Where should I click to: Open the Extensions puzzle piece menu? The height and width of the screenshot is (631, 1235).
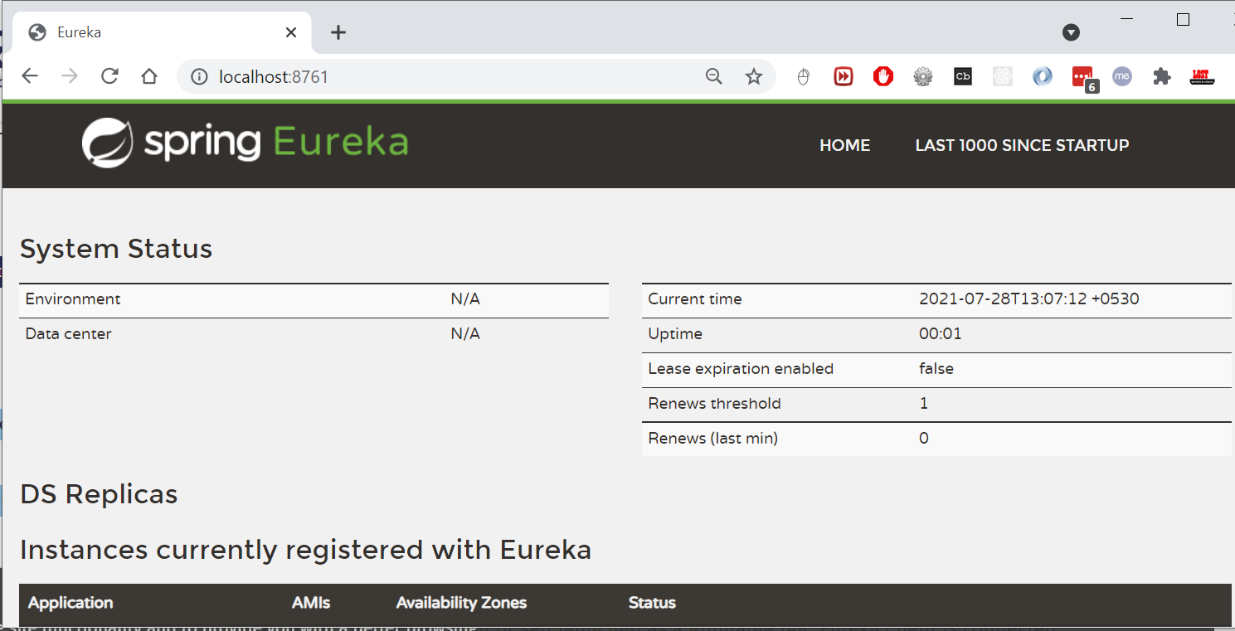[x=1162, y=76]
